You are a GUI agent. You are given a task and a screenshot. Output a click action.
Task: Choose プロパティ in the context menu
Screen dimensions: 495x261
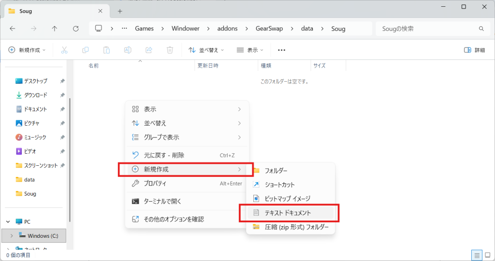pyautogui.click(x=155, y=184)
